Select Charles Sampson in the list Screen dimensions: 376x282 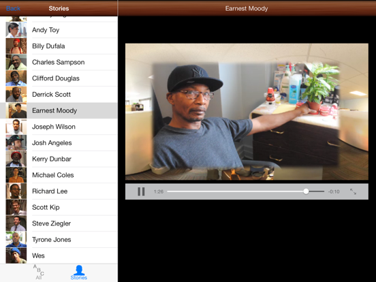point(59,62)
